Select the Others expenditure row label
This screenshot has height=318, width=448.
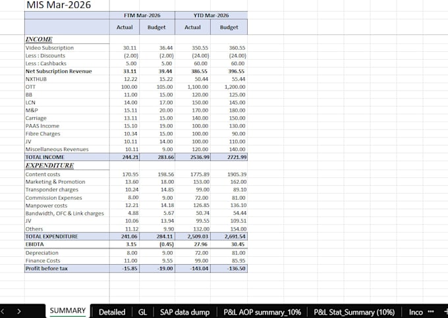[x=34, y=229]
